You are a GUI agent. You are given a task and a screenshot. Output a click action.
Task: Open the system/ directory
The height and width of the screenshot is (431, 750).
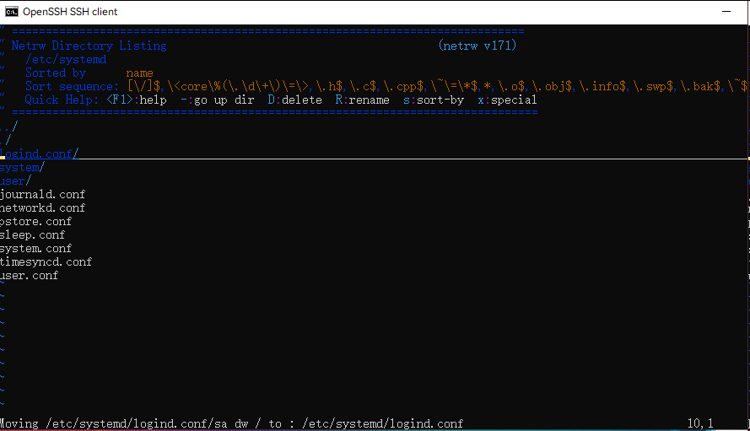[23, 168]
